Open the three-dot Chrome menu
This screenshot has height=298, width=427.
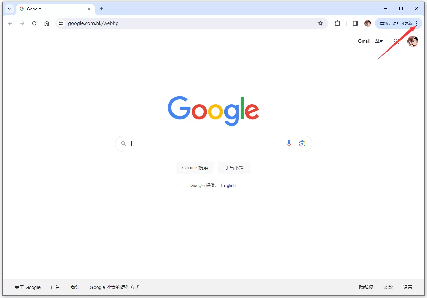point(417,23)
